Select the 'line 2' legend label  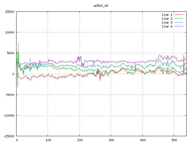click(x=167, y=19)
